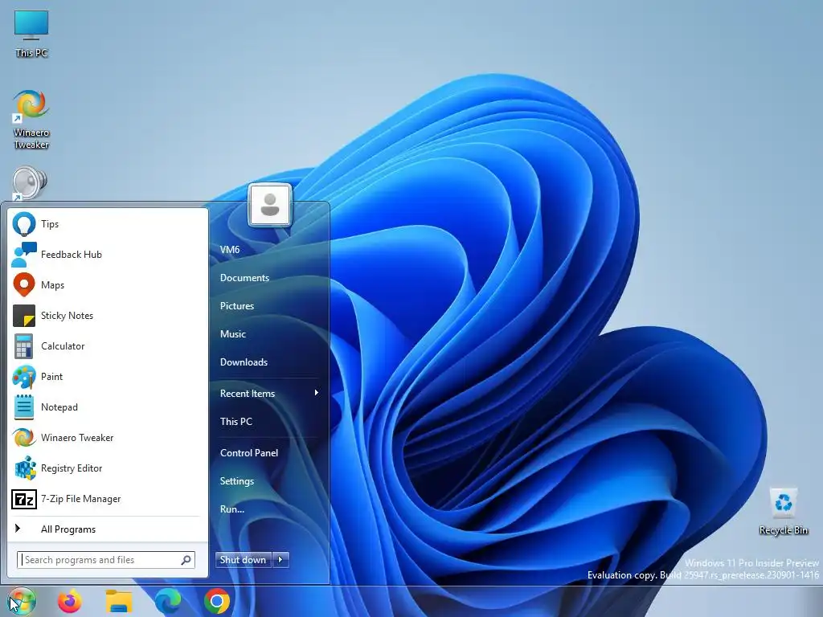Viewport: 823px width, 617px height.
Task: Launch Google Chrome from the taskbar
Action: point(217,601)
